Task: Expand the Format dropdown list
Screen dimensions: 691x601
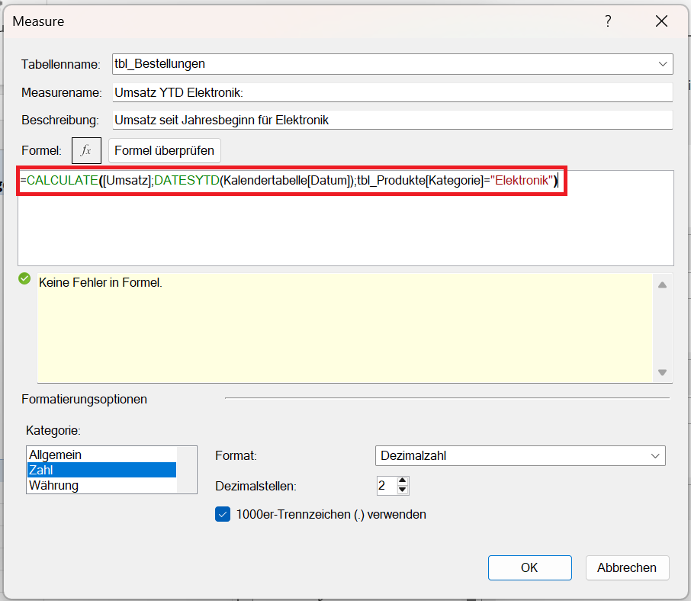Action: [654, 455]
